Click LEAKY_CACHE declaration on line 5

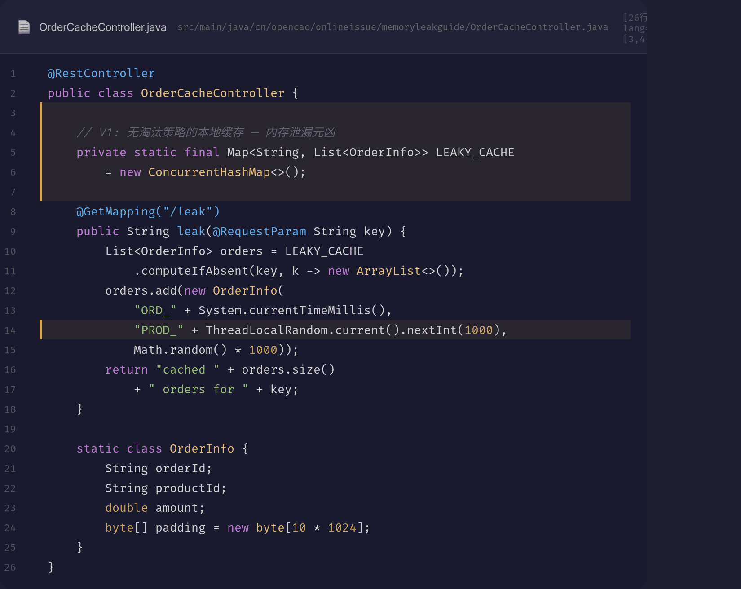[475, 152]
